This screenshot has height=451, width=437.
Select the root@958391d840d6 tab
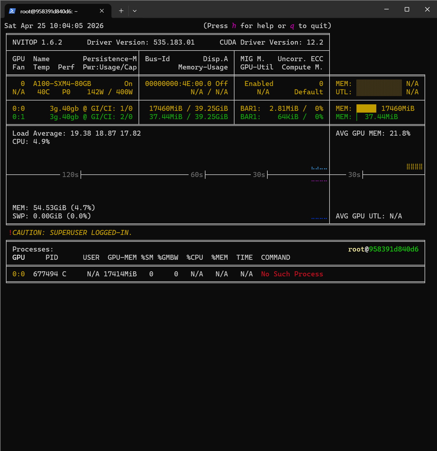pos(58,11)
